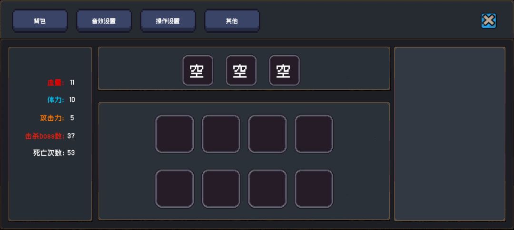Click the empty item description panel
This screenshot has width=514, height=230.
pyautogui.click(x=450, y=134)
